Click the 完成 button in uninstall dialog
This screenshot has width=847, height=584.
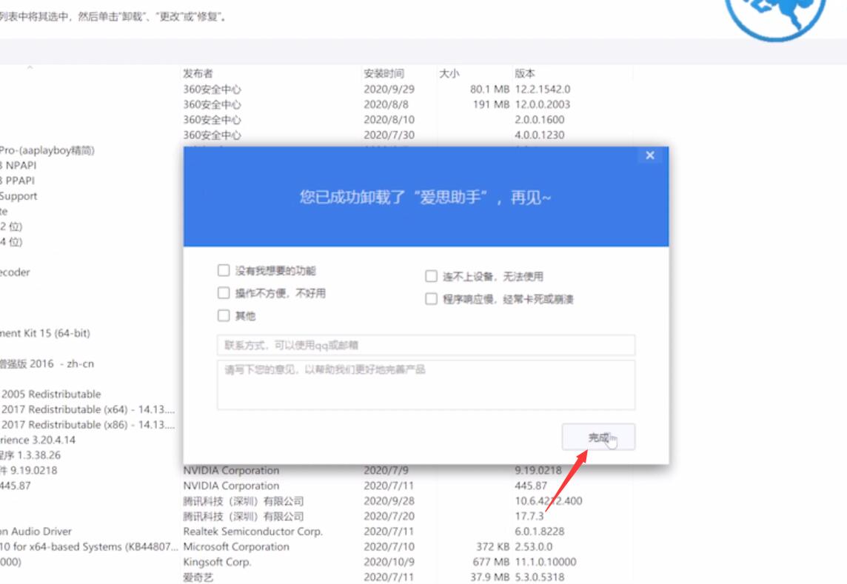[x=598, y=437]
